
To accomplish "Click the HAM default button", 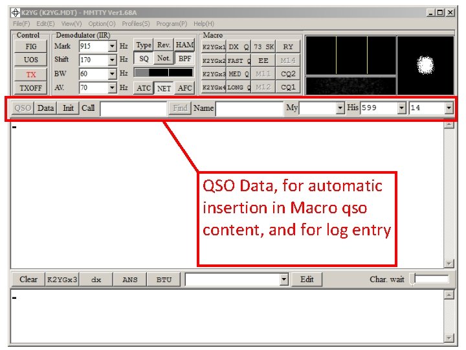I will pos(184,45).
